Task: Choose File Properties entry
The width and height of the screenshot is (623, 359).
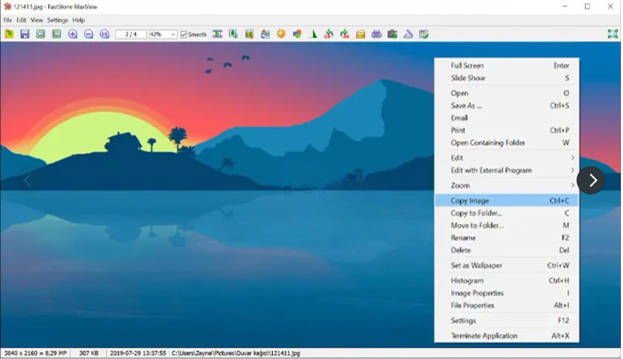Action: (506, 305)
